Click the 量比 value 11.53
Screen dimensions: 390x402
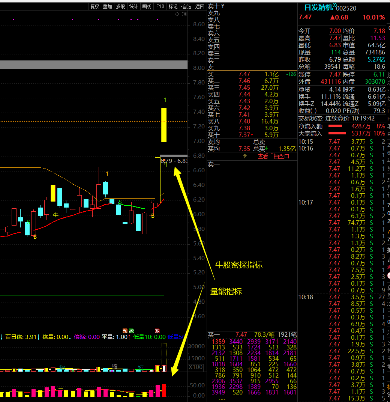point(378,38)
